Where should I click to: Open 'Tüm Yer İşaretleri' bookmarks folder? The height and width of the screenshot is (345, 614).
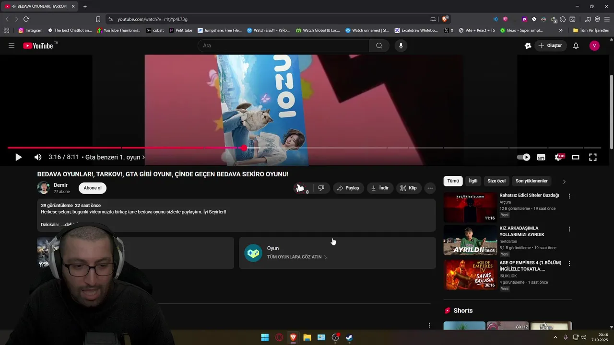pos(591,30)
